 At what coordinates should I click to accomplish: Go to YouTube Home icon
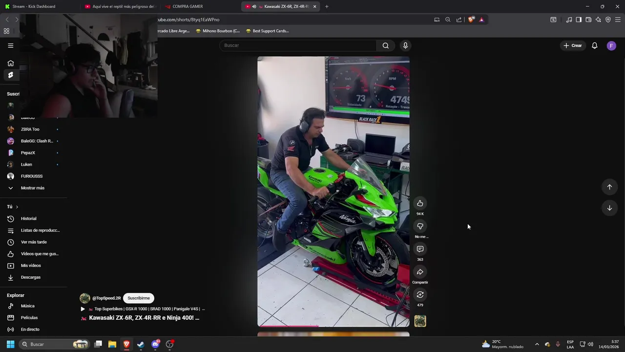(10, 63)
